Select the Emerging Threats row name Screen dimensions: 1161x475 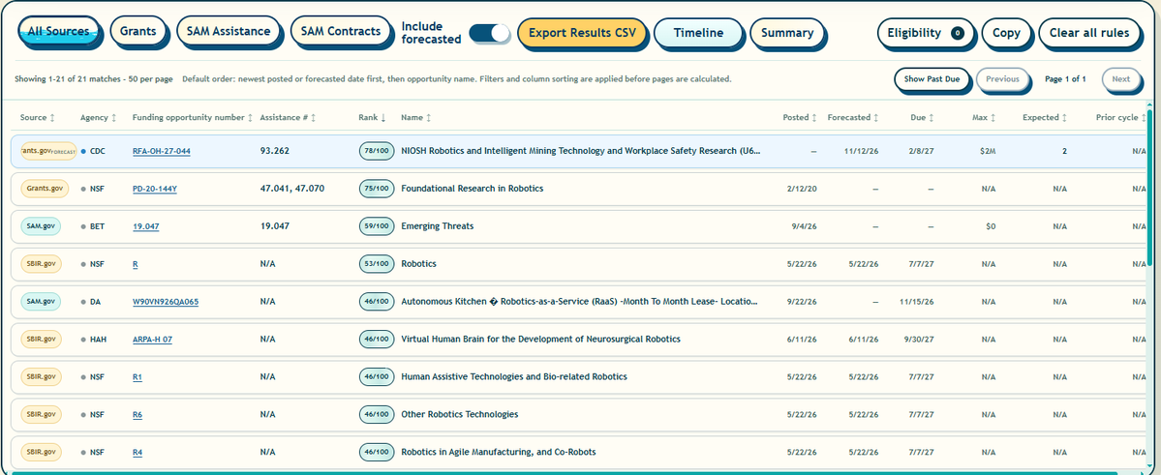pyautogui.click(x=437, y=226)
